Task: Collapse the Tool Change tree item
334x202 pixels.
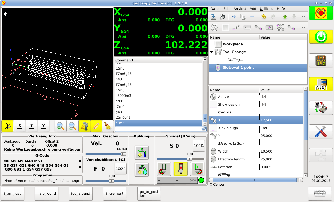Action: click(x=211, y=52)
